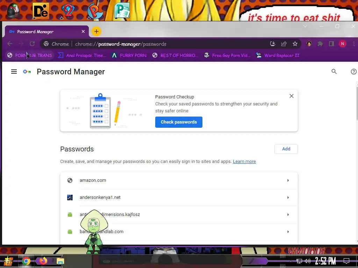Image resolution: width=358 pixels, height=268 pixels.
Task: Open the helmet desktop icon
Action: click(x=14, y=10)
